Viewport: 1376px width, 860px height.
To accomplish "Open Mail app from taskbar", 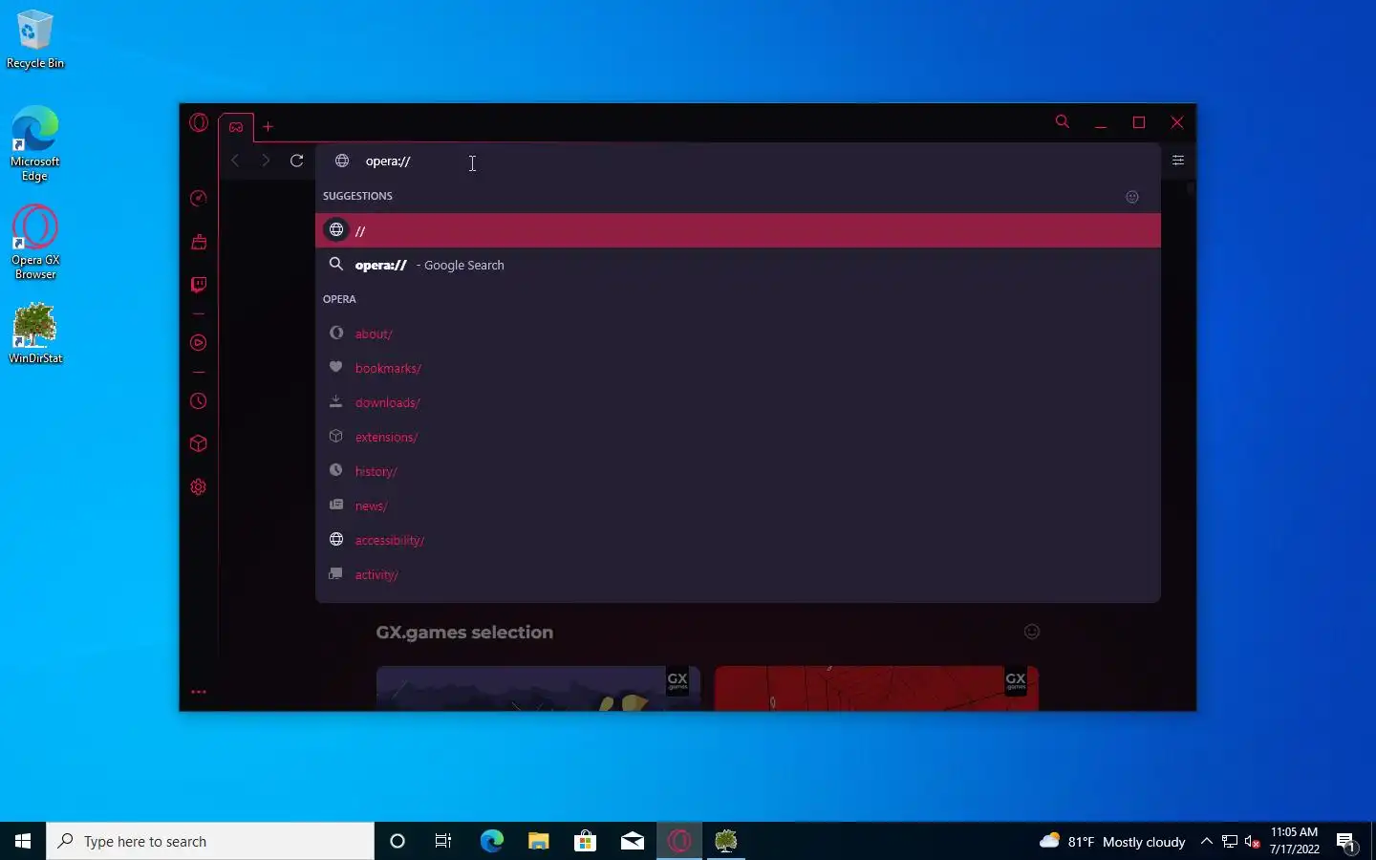I will point(633,841).
